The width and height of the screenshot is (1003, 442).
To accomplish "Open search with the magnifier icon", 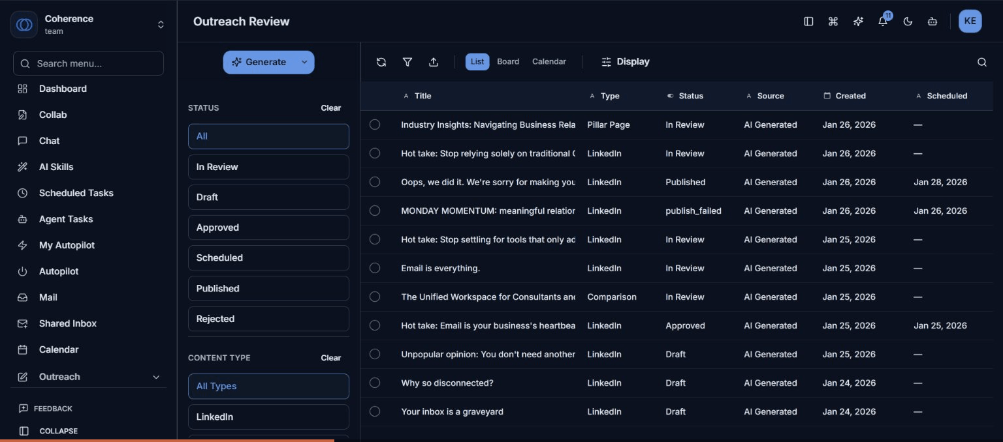I will (982, 61).
